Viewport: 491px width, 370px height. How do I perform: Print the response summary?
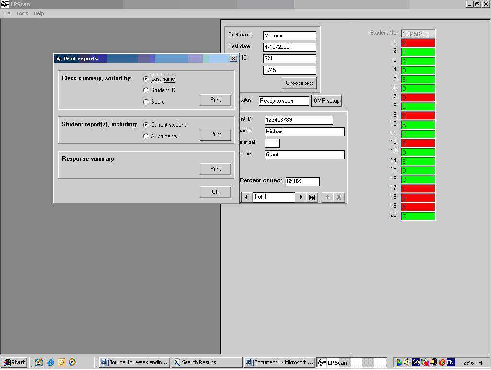point(215,169)
